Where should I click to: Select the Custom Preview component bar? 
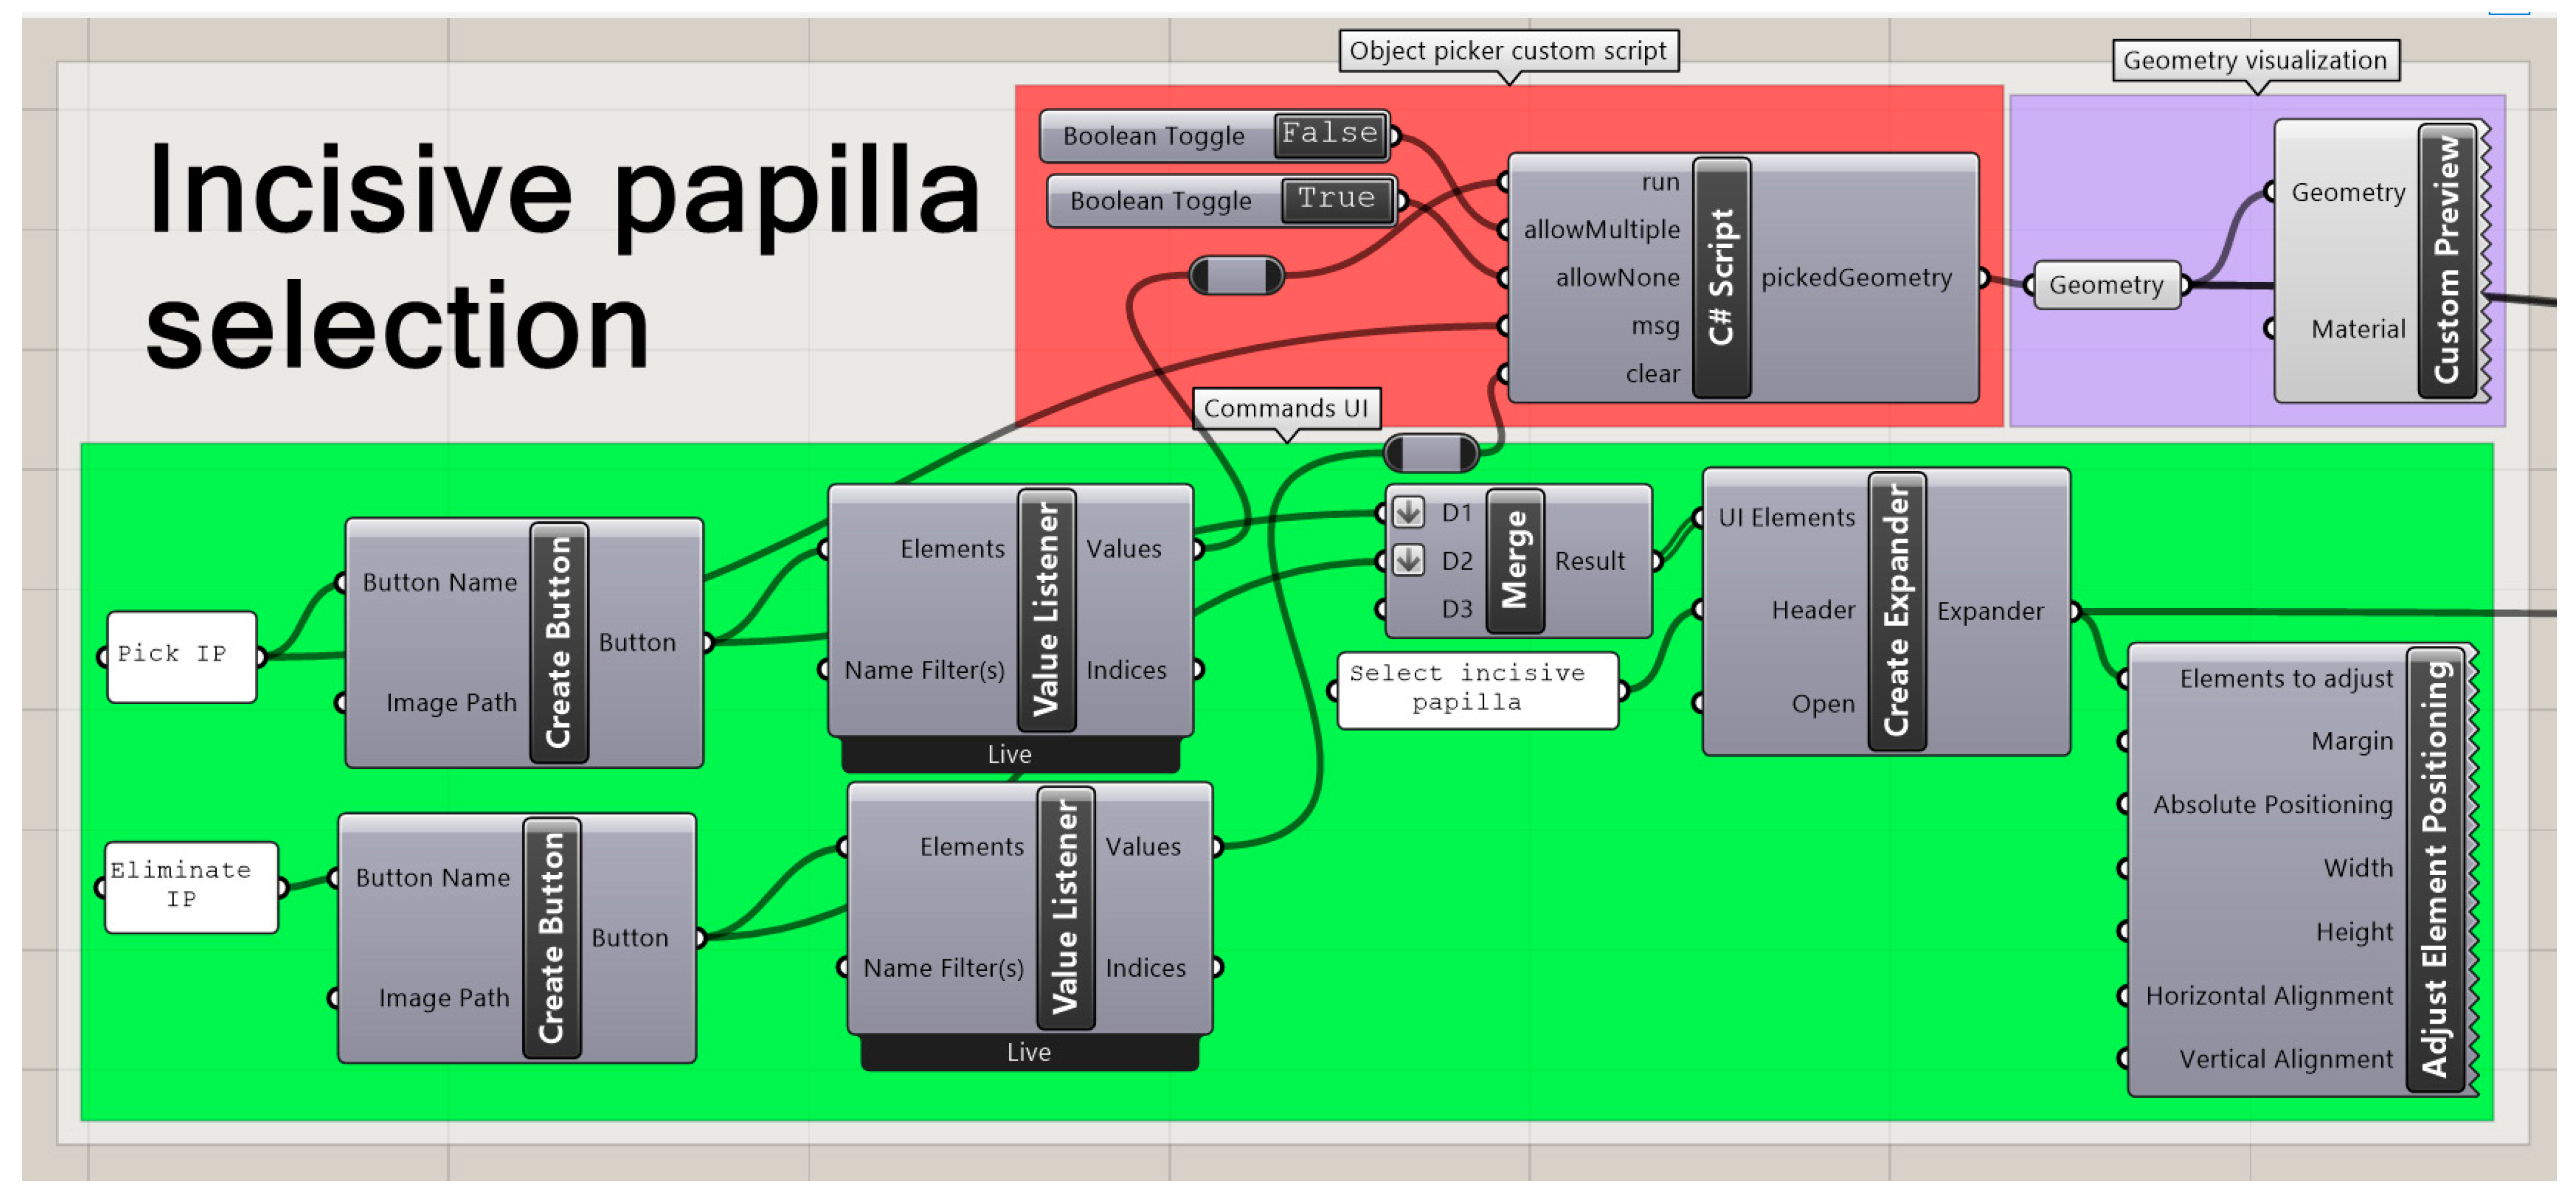point(2446,260)
